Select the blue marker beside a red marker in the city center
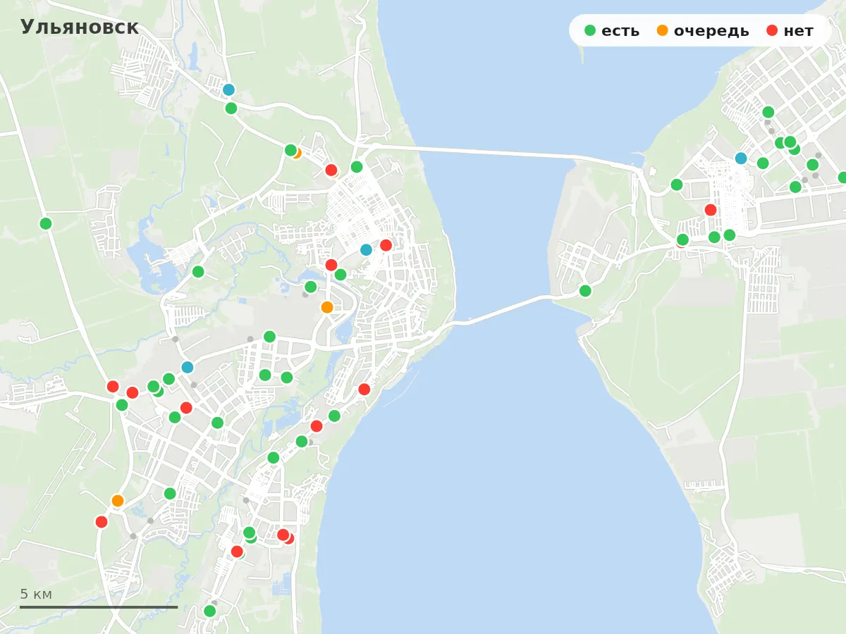 point(366,249)
